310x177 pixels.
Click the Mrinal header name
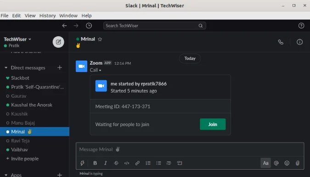88,39
